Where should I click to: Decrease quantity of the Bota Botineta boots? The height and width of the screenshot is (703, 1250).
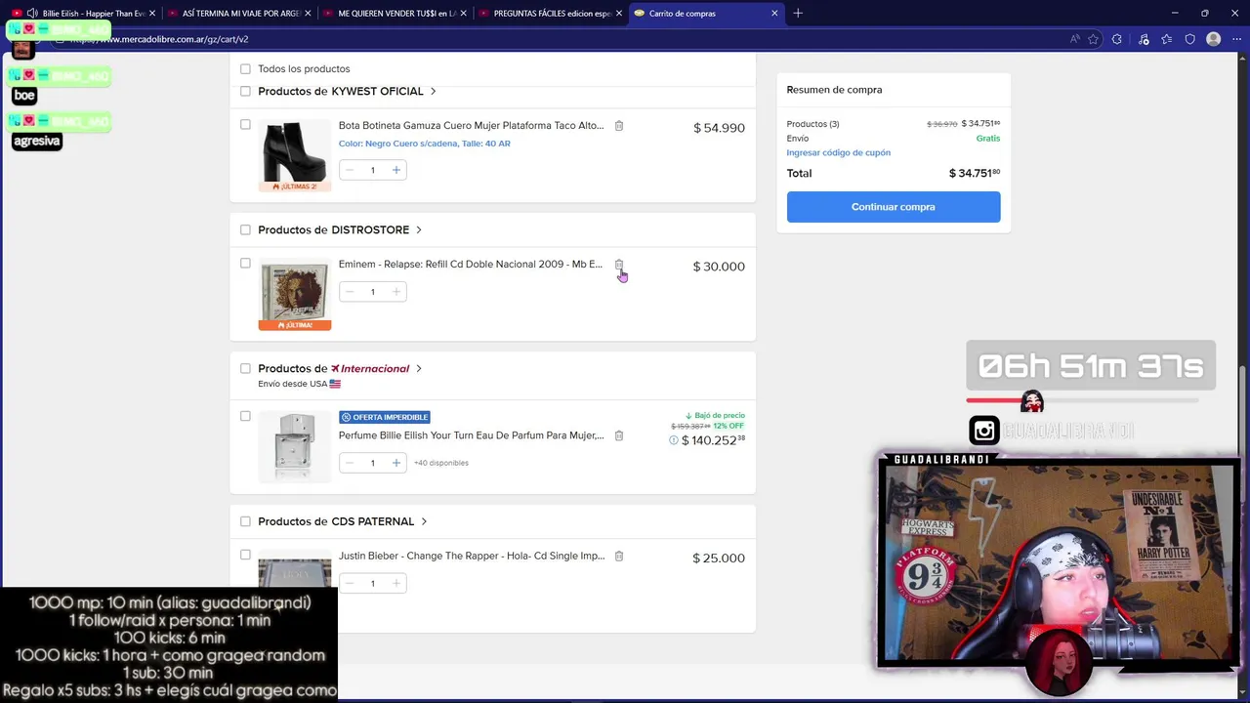tap(350, 170)
